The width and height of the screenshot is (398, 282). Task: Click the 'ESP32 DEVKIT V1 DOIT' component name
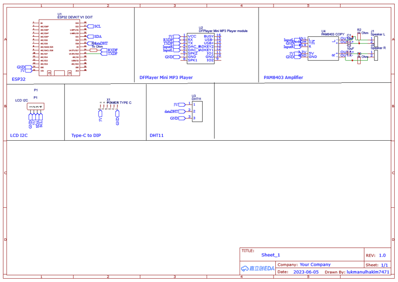75,17
